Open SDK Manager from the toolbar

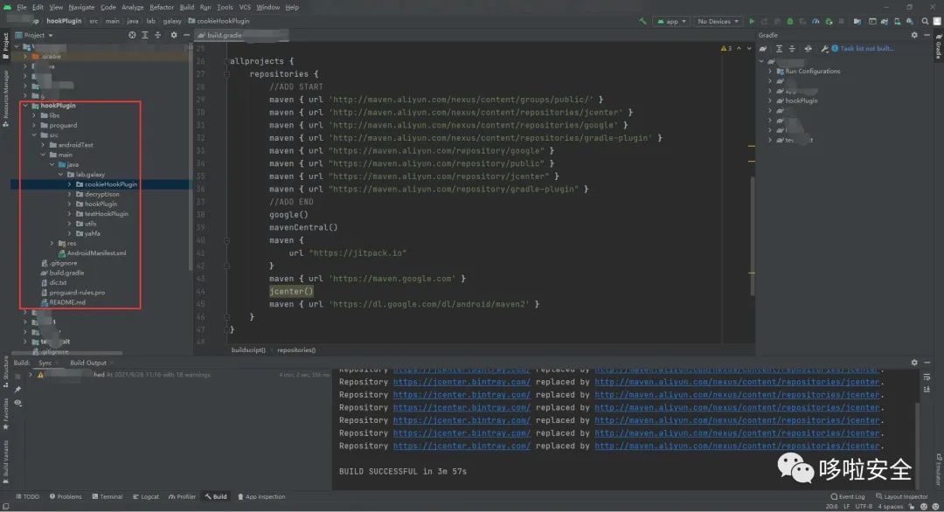[x=884, y=21]
